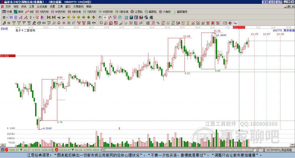Click the SZ399001 深证成指 status entry
Image resolution: width=295 pixels, height=158 pixels.
pos(279,150)
